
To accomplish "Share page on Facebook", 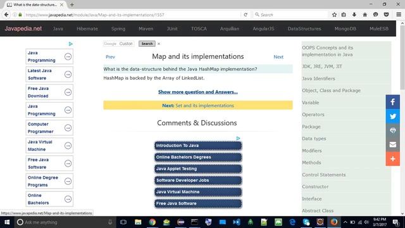I will [393, 102].
